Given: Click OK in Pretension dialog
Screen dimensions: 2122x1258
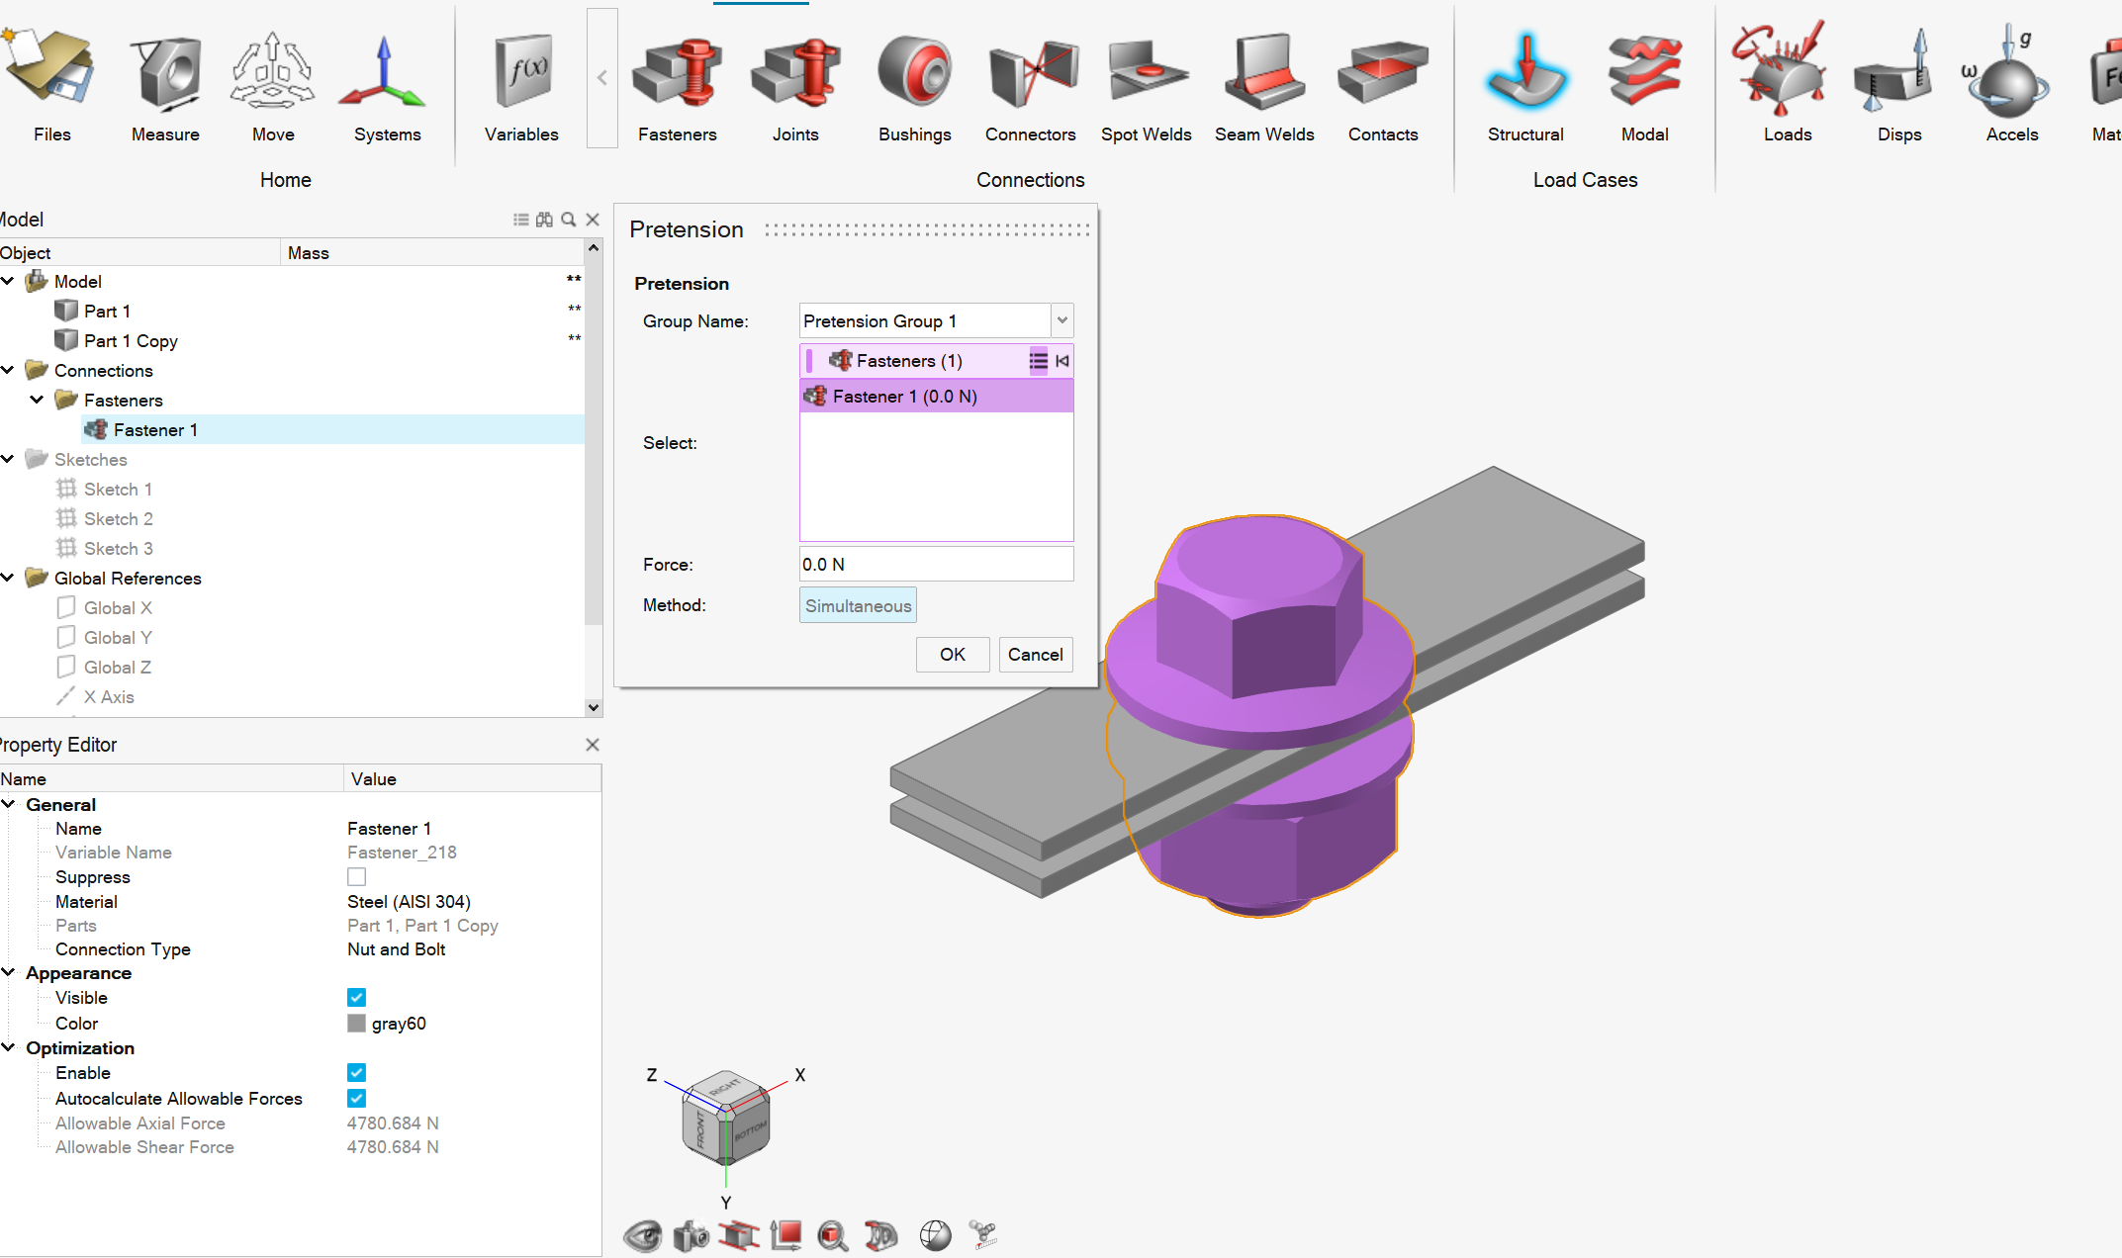Looking at the screenshot, I should [953, 655].
